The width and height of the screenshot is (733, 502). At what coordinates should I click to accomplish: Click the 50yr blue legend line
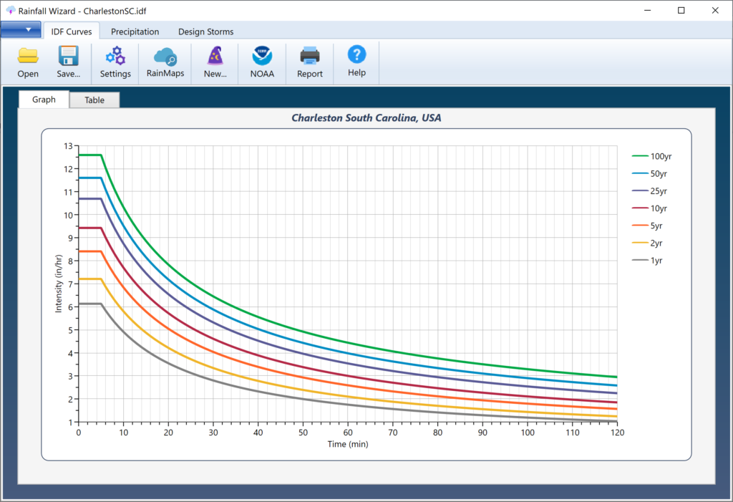tap(640, 173)
